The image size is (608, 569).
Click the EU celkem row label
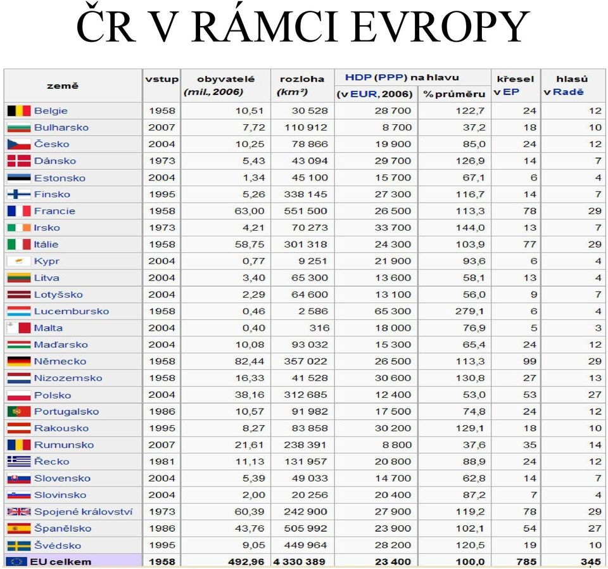click(61, 561)
